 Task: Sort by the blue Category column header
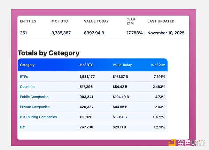27,65
